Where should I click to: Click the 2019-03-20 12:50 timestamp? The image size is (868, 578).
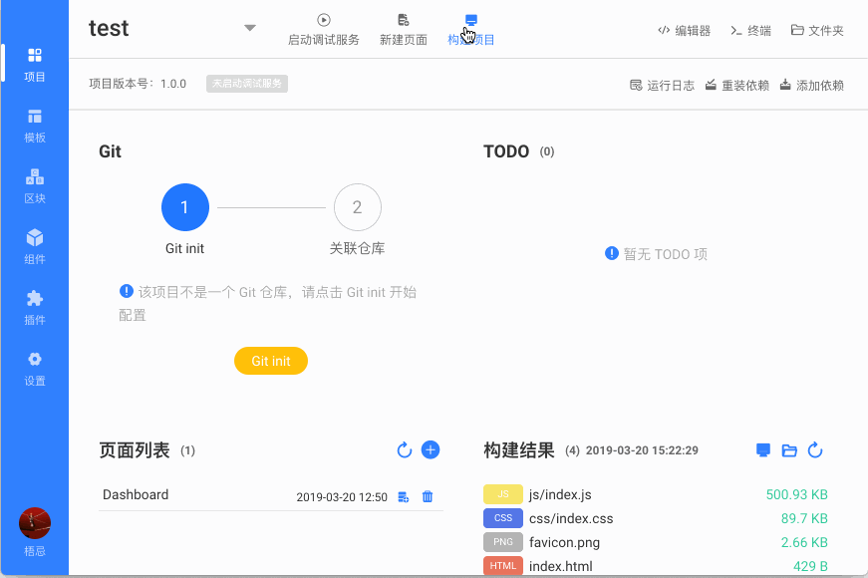coord(342,497)
